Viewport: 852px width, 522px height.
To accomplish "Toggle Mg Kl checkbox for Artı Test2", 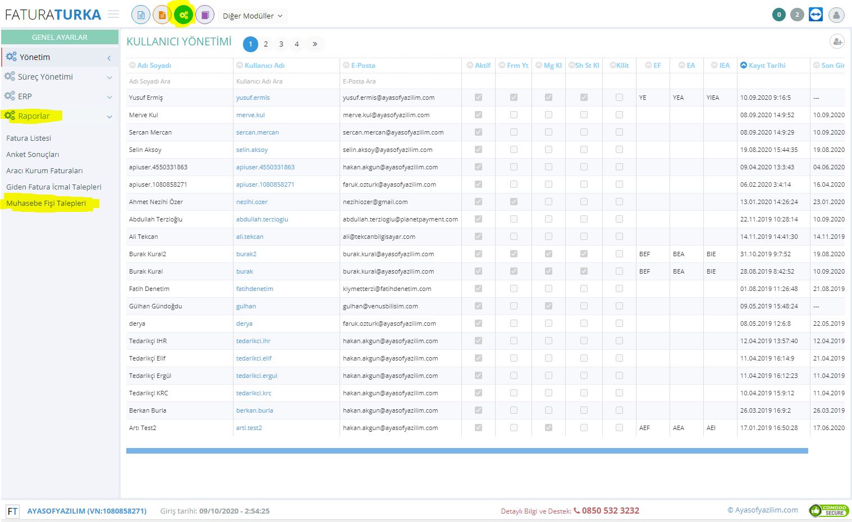I will pos(548,428).
